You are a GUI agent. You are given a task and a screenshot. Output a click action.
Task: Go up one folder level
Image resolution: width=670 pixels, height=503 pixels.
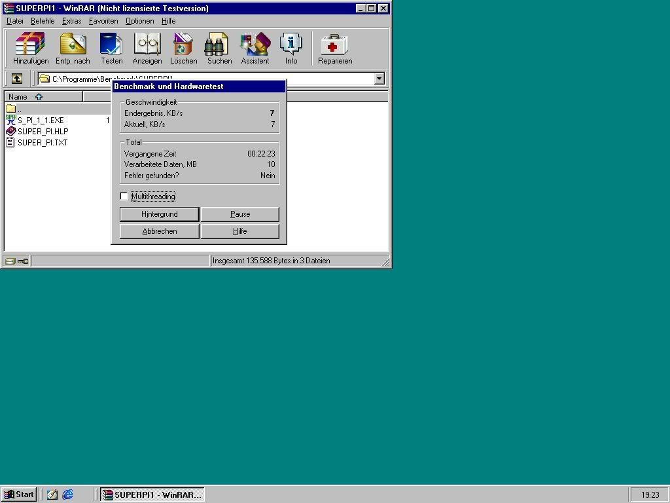[16, 79]
